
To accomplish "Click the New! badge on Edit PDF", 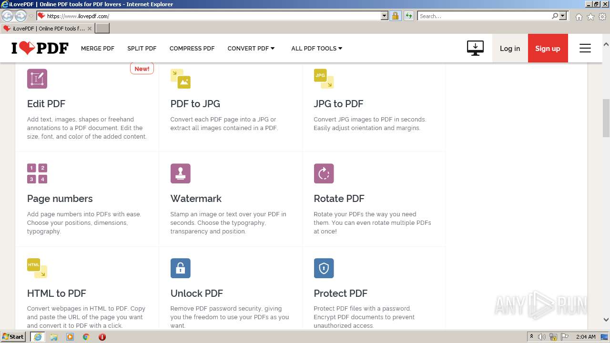I will pos(142,69).
